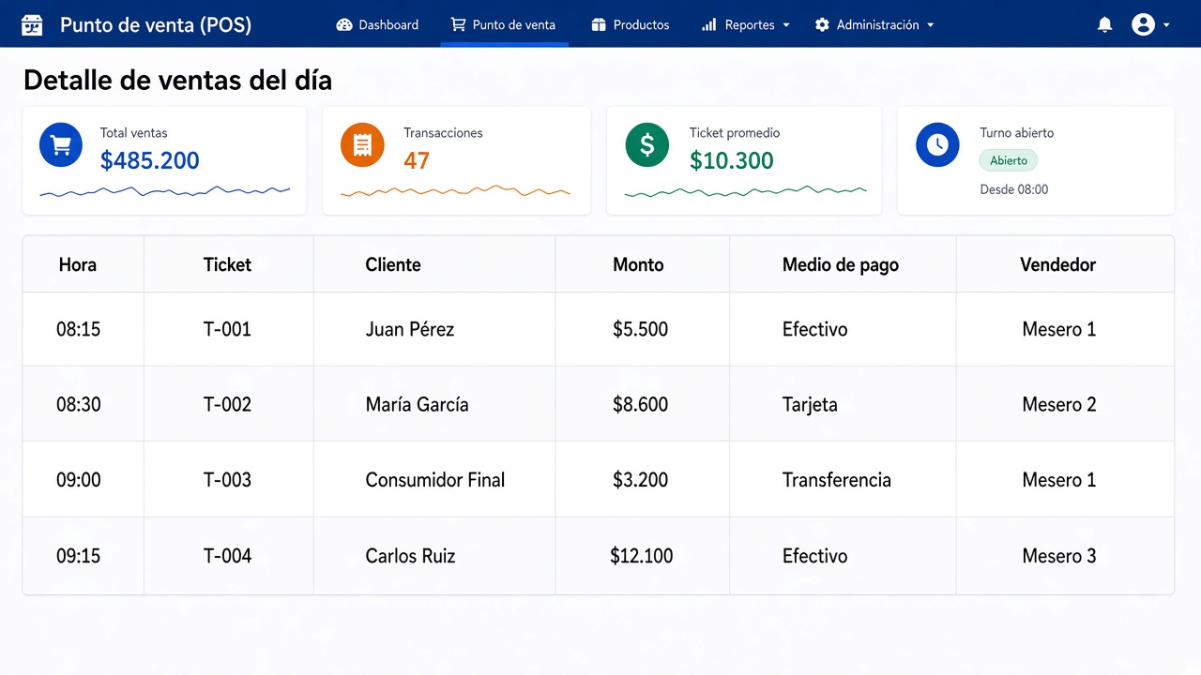Screen dimensions: 1201x675
Task: Click the Transferencia payment method cell
Action: click(x=843, y=480)
